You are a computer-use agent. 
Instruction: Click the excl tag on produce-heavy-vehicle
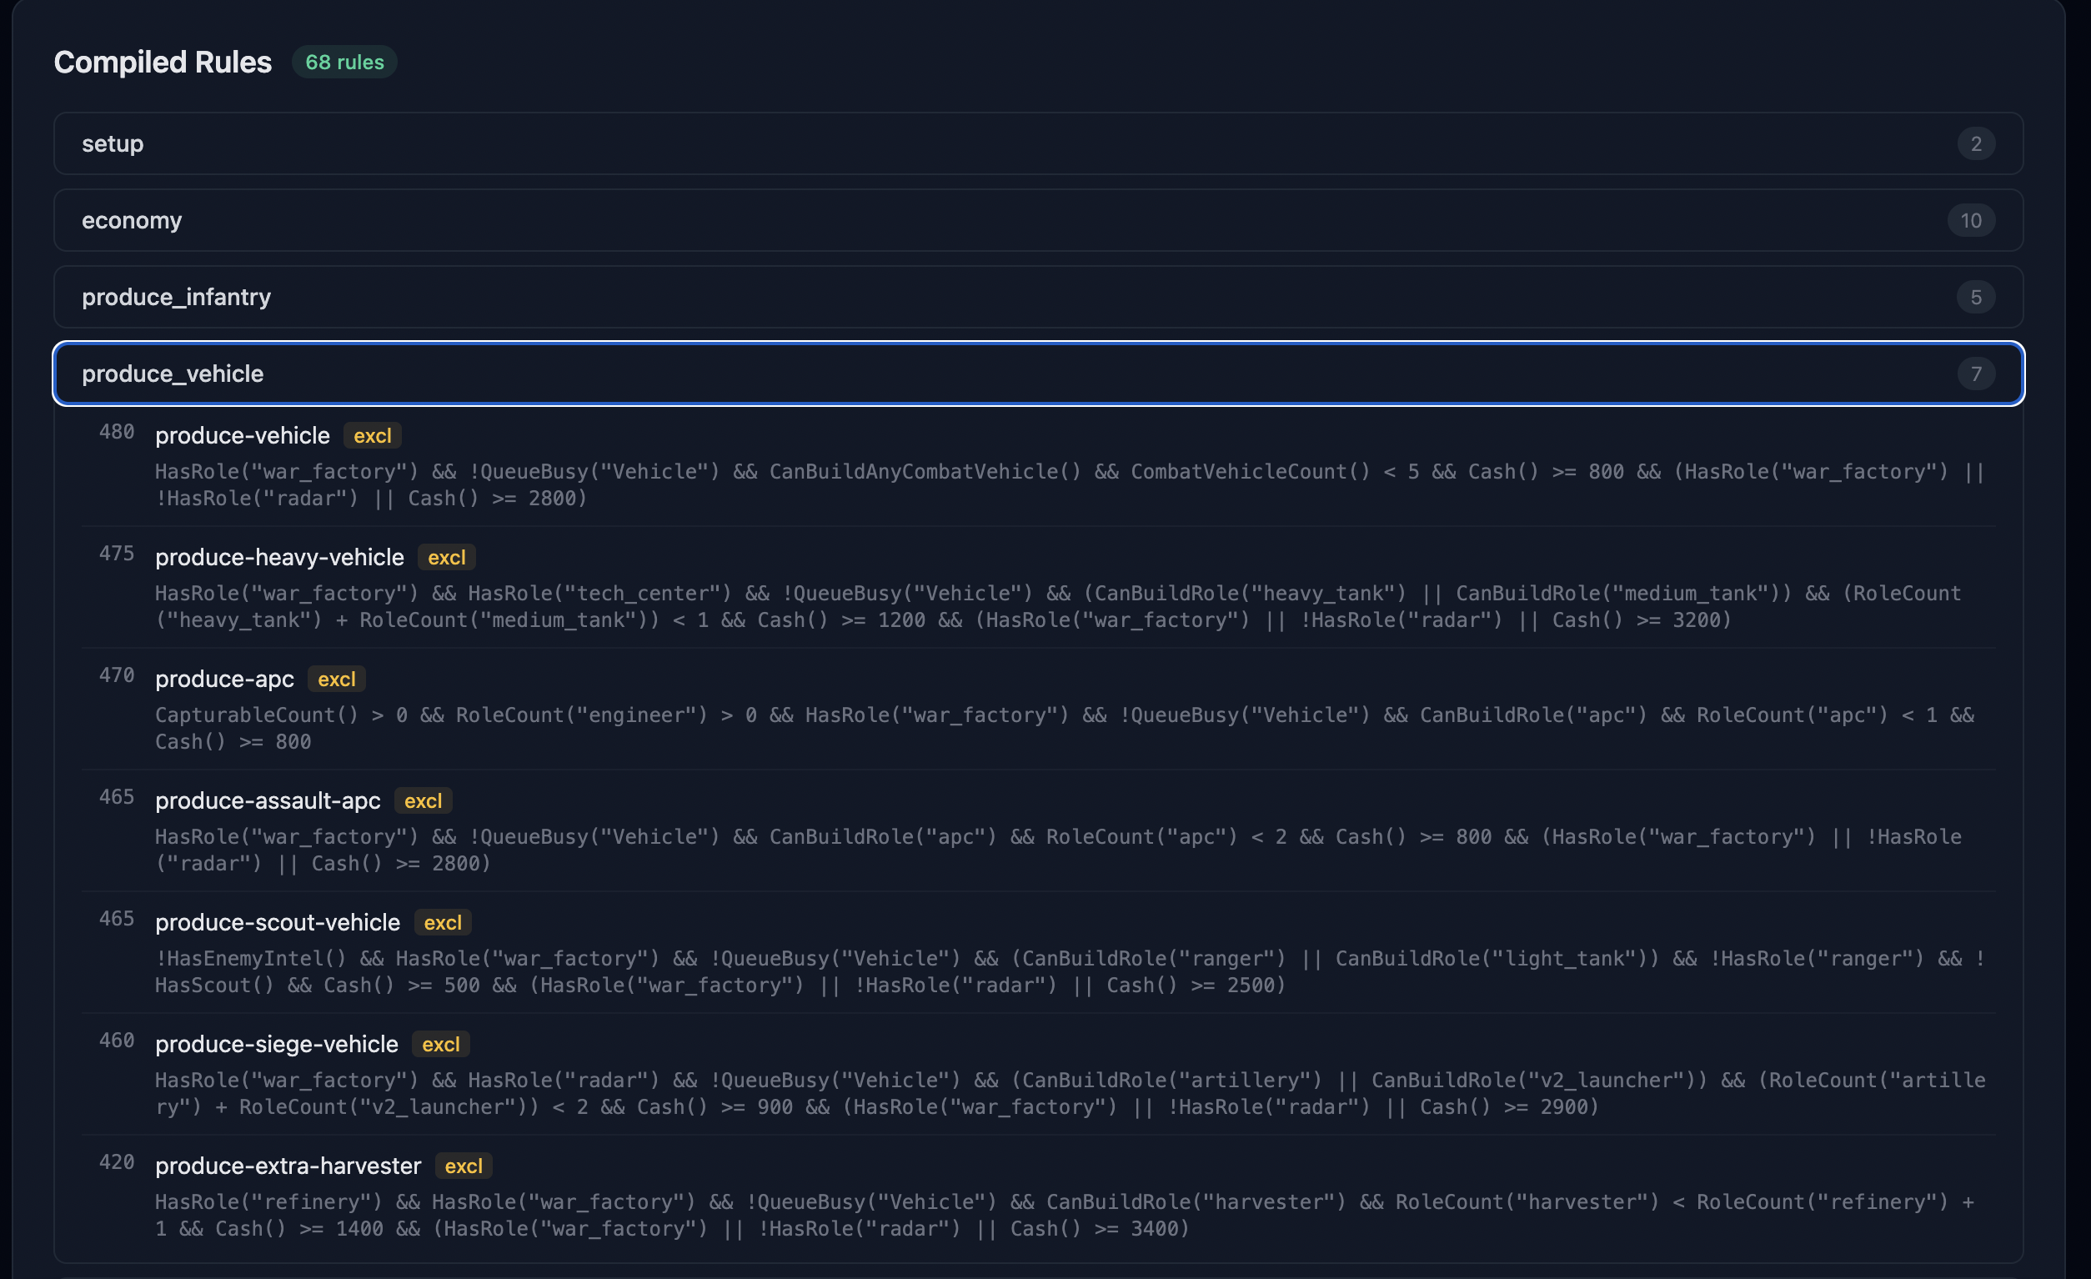[446, 558]
